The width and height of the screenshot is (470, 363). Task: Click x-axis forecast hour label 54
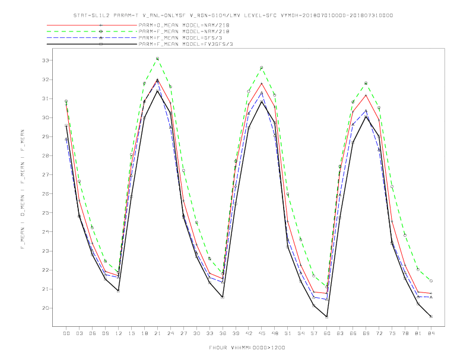coord(301,333)
